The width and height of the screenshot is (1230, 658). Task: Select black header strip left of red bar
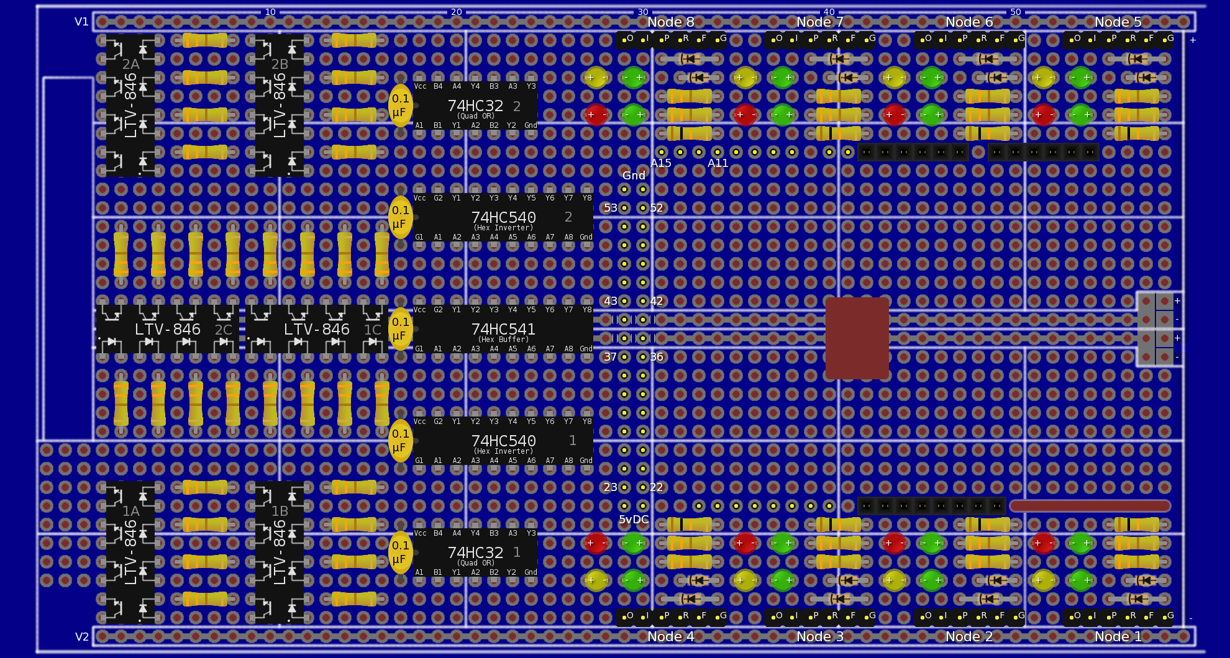click(x=932, y=506)
